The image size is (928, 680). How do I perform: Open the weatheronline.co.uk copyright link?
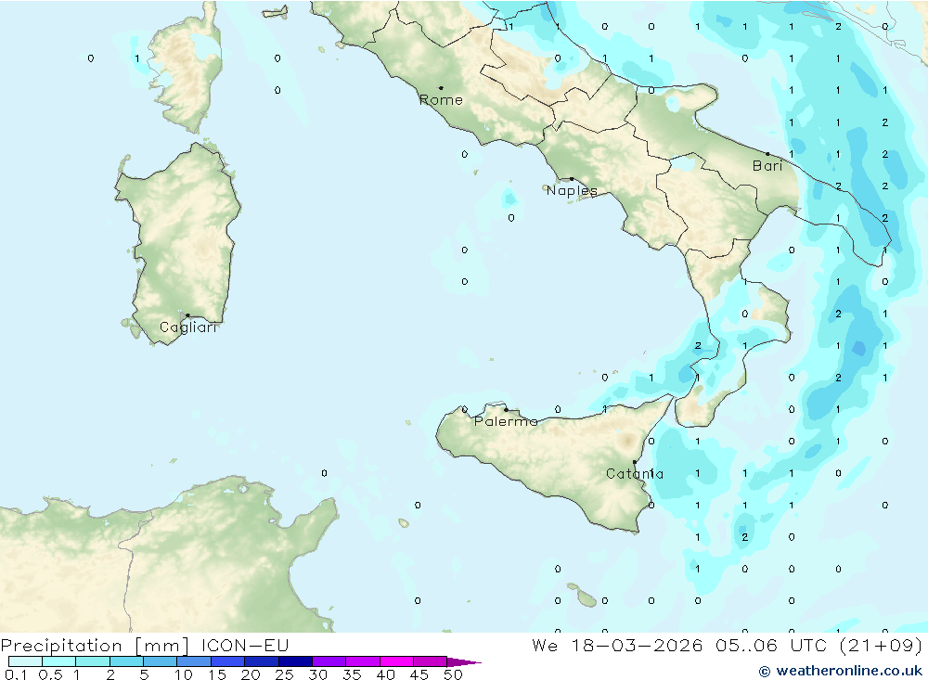(841, 671)
